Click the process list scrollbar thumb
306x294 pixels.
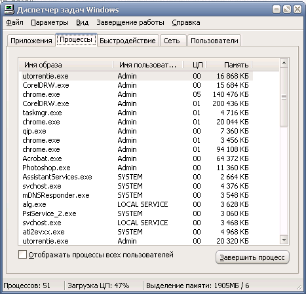tap(284, 97)
